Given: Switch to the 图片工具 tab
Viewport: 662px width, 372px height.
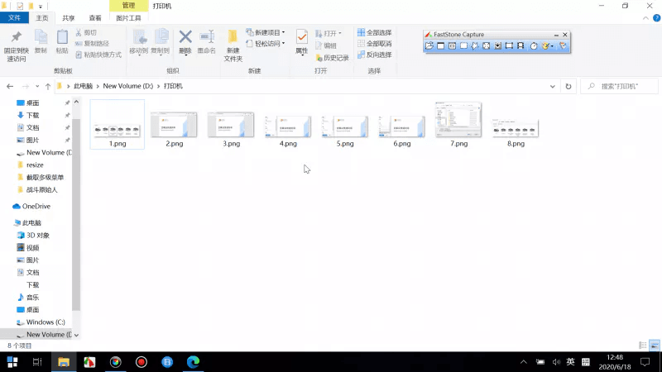Looking at the screenshot, I should tap(128, 17).
